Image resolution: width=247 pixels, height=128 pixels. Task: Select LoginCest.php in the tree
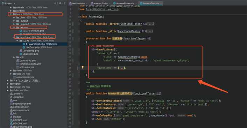(x=30, y=54)
